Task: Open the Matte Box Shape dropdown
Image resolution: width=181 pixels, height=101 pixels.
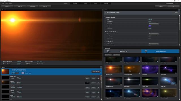Action: [153, 34]
